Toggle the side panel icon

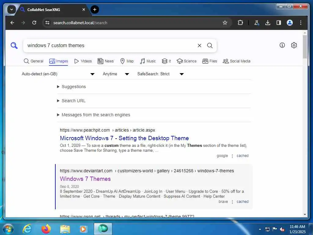pyautogui.click(x=279, y=23)
